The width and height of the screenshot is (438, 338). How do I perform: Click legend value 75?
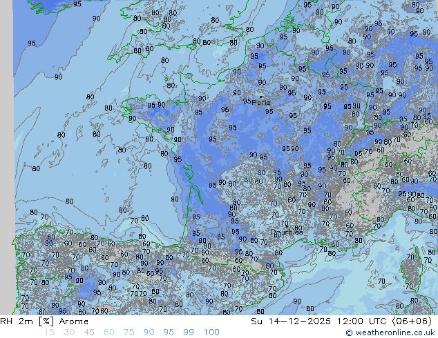coord(128,332)
